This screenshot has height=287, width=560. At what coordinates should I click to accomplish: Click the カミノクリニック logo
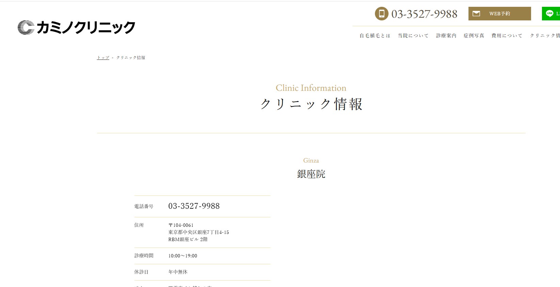tap(77, 28)
